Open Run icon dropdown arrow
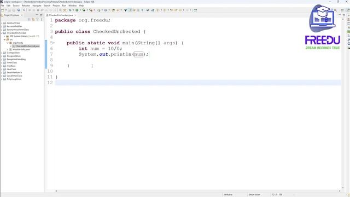Screen dimensions: 350x197 [x=80, y=10]
